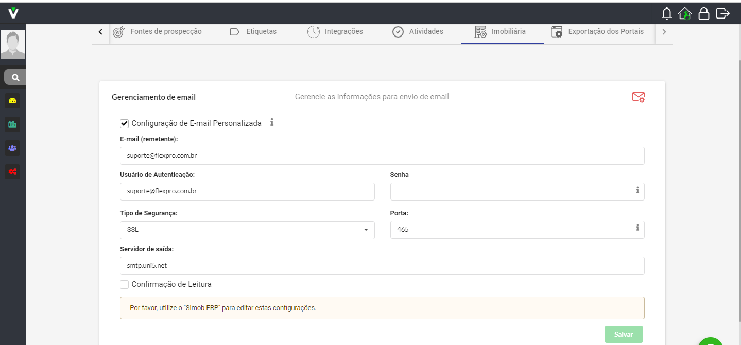Open the Integrações tab
Image resolution: width=741 pixels, height=345 pixels.
click(x=335, y=32)
